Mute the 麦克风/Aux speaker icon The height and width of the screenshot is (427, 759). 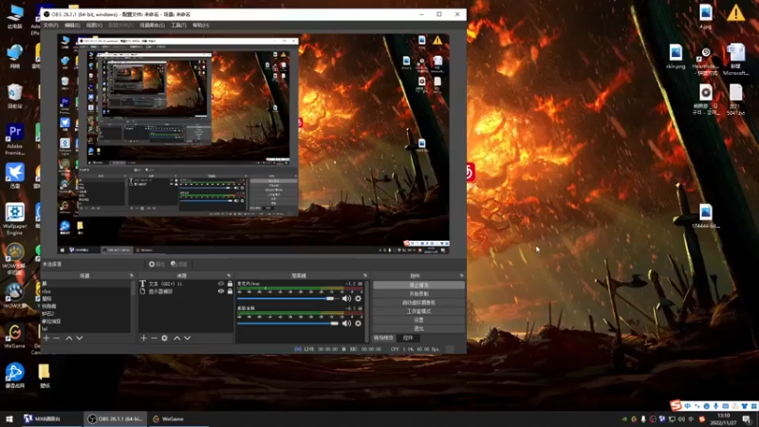coord(345,298)
